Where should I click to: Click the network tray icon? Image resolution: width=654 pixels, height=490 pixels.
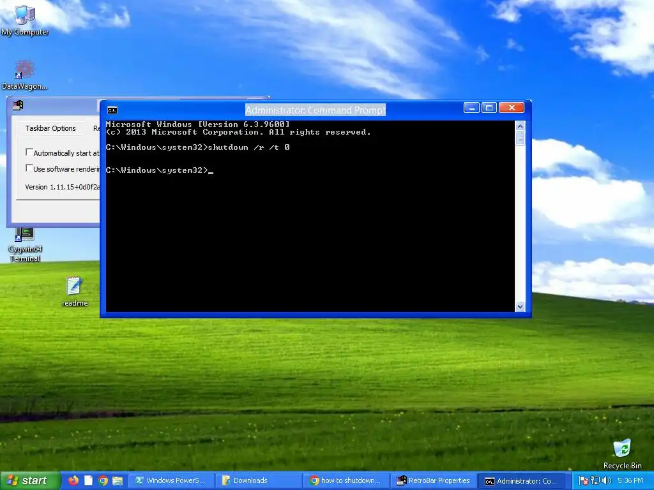point(595,481)
